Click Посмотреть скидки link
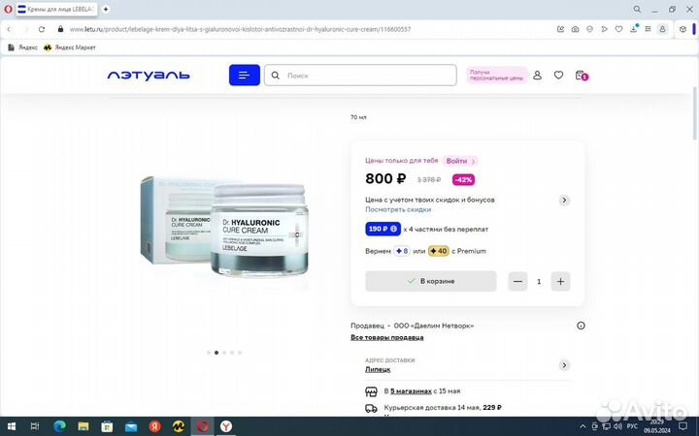The height and width of the screenshot is (436, 699). click(398, 209)
